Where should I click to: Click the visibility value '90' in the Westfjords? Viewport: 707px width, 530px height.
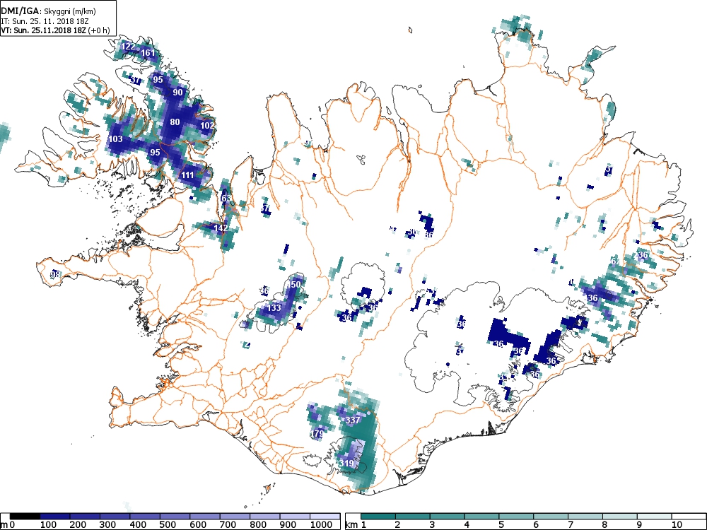pyautogui.click(x=177, y=93)
